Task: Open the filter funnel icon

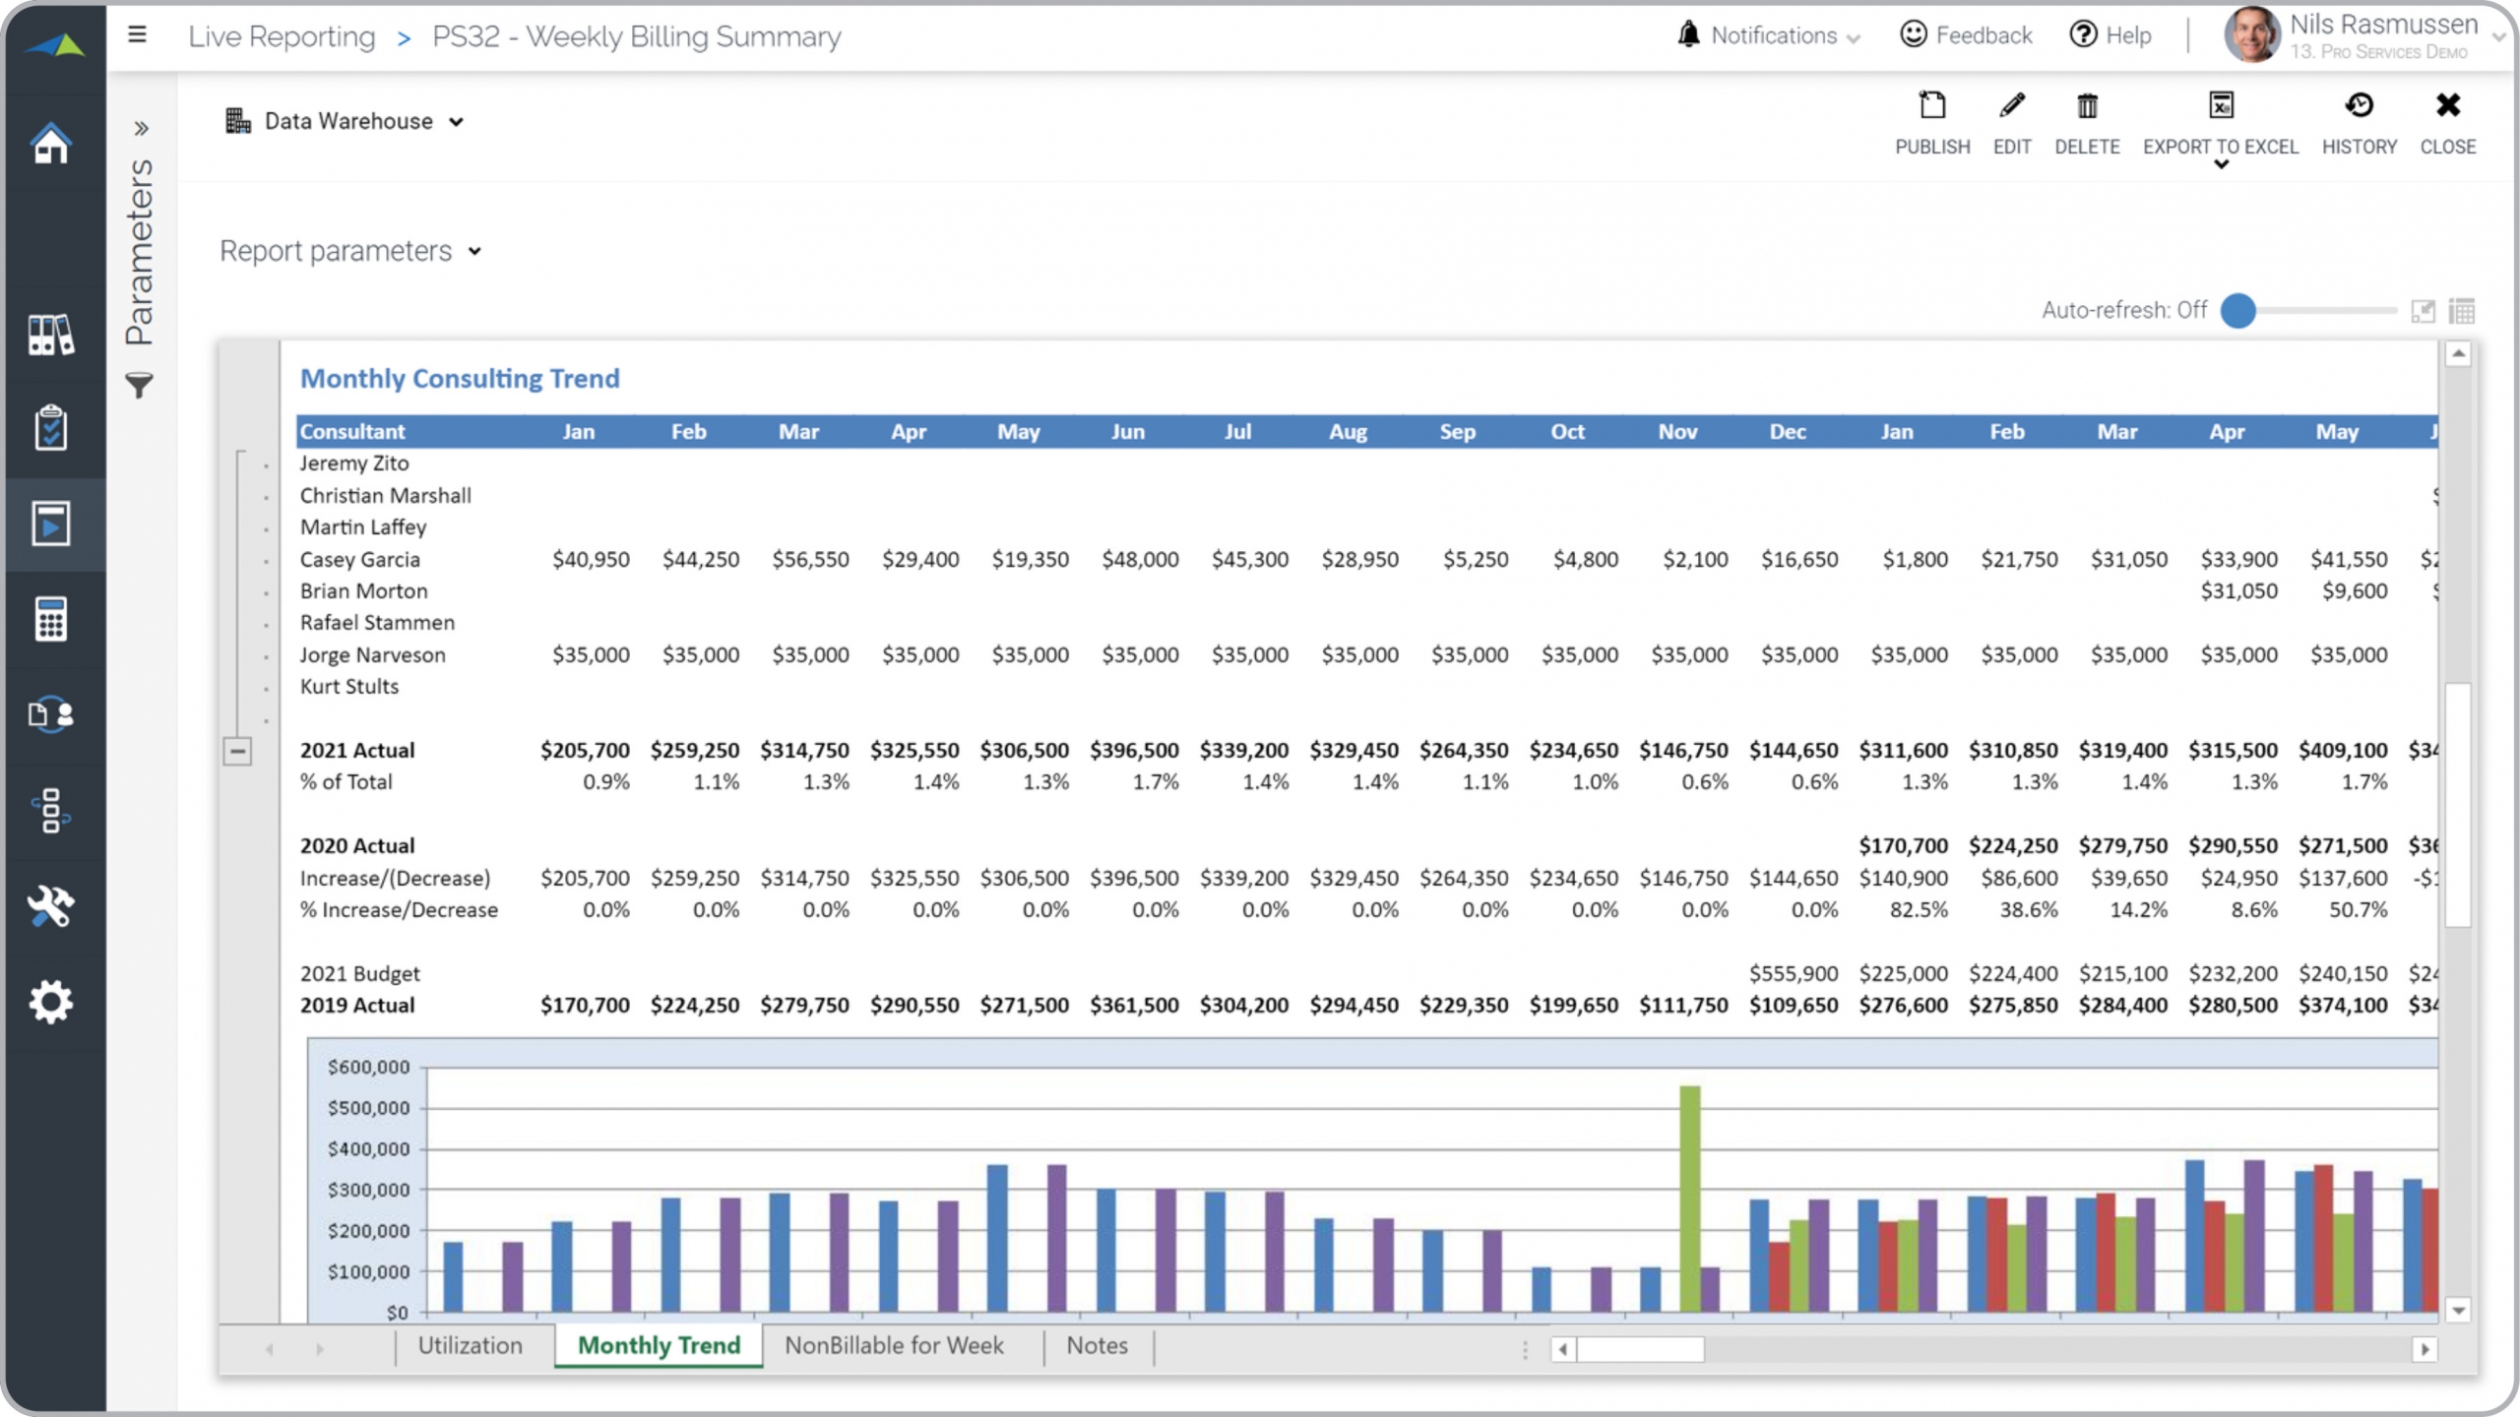Action: point(140,385)
